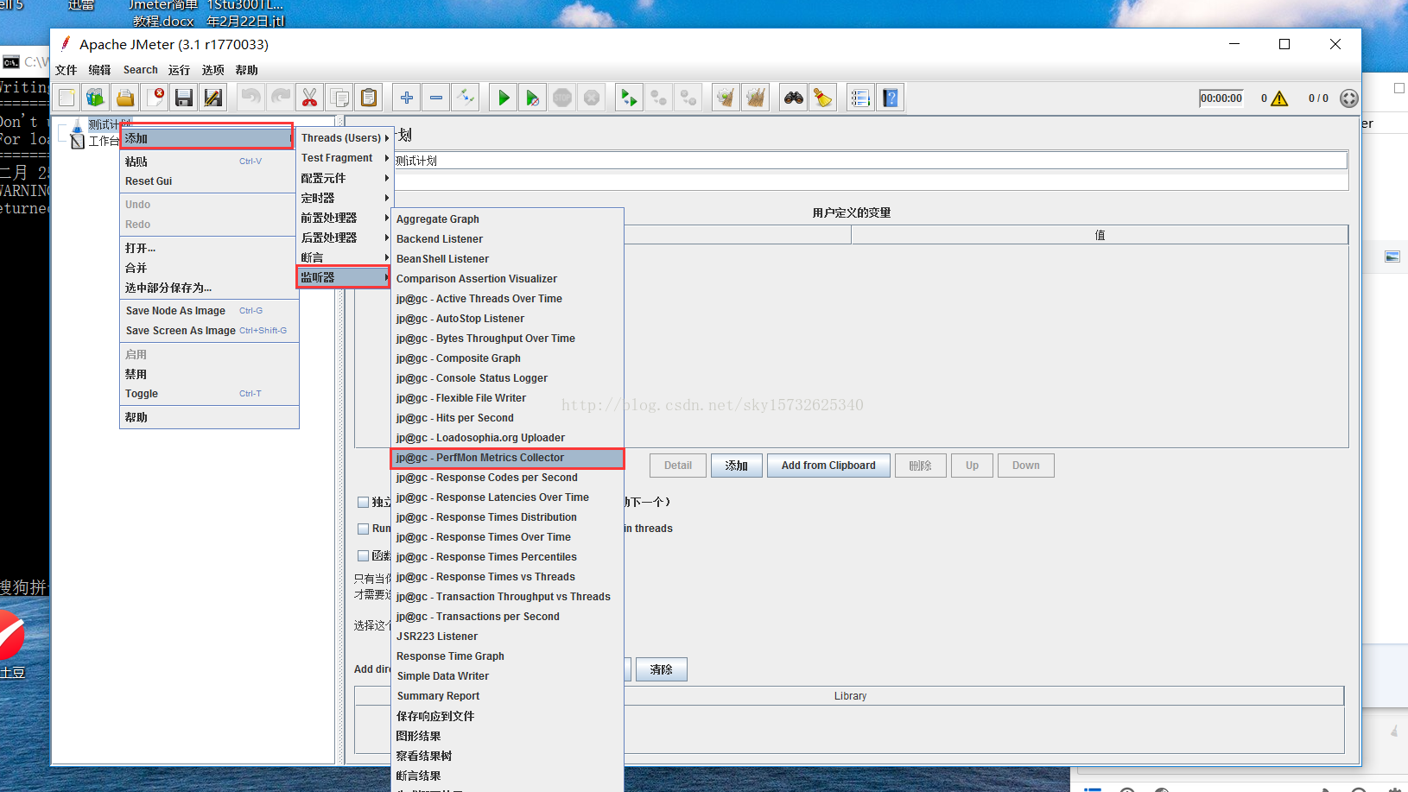1408x792 pixels.
Task: Expand the Threads (Users) submenu
Action: point(345,138)
